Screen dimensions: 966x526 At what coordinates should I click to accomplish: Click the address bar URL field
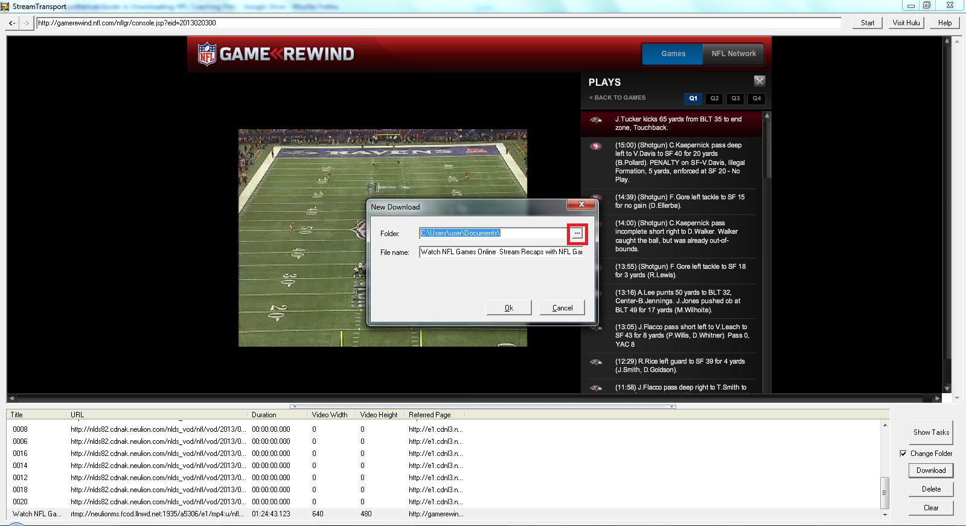click(439, 23)
